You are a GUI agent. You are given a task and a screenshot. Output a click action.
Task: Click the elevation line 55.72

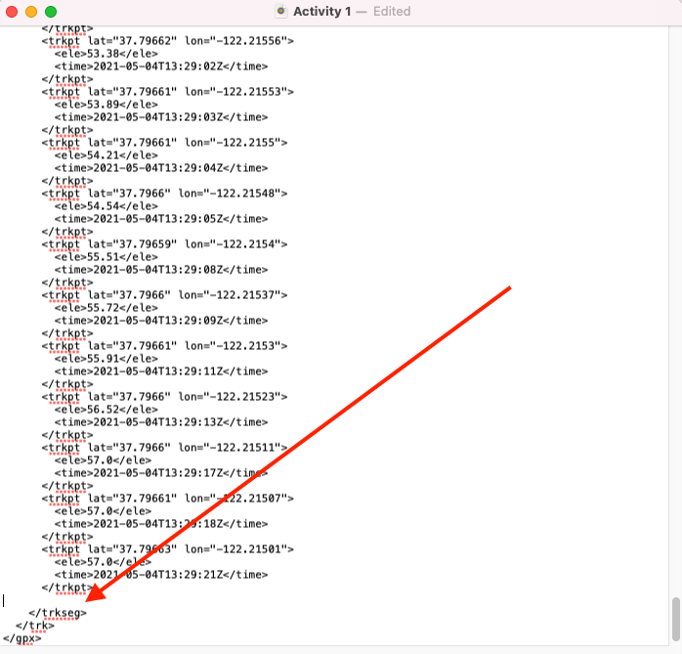107,308
